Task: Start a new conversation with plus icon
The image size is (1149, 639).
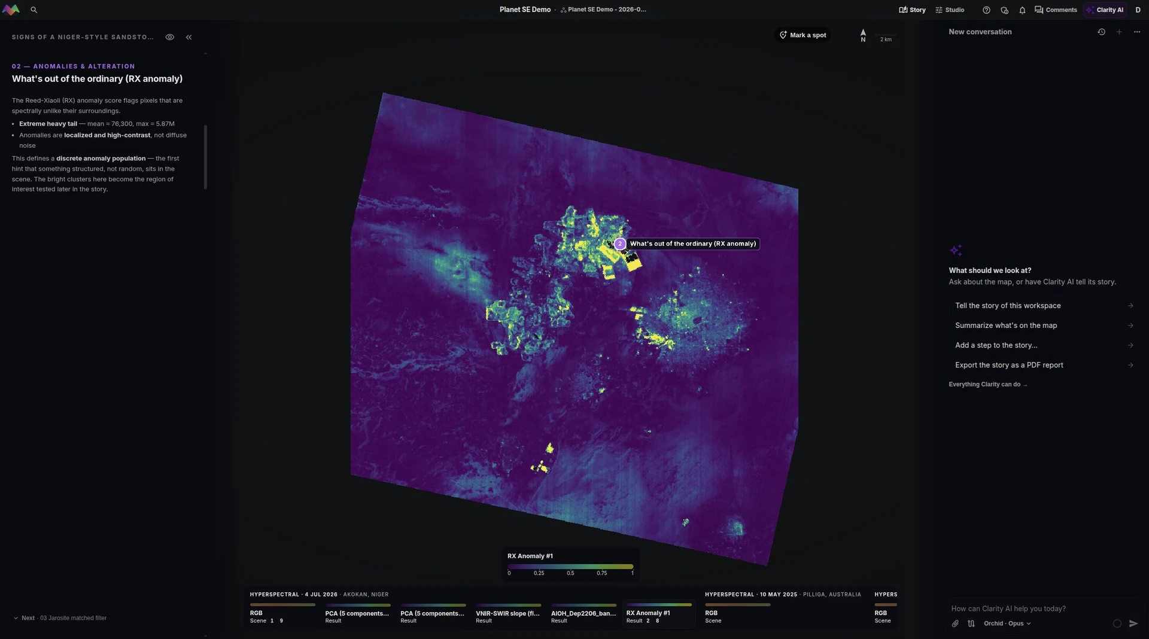Action: [x=1119, y=32]
